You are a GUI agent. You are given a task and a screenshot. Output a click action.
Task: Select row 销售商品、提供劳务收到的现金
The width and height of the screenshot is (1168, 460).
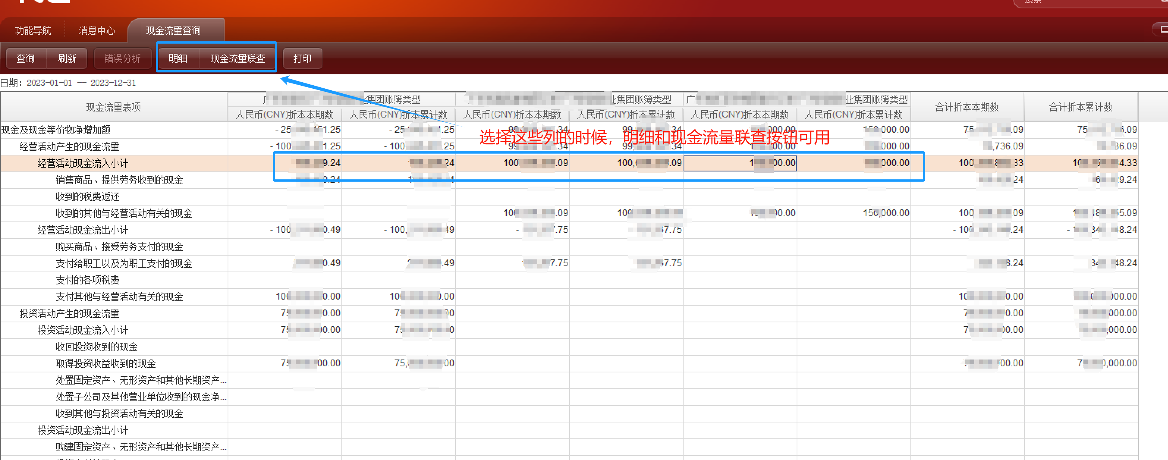pyautogui.click(x=569, y=180)
